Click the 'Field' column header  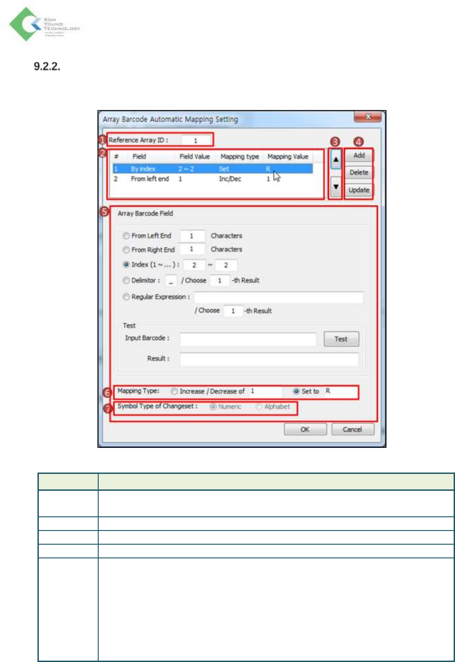click(139, 157)
